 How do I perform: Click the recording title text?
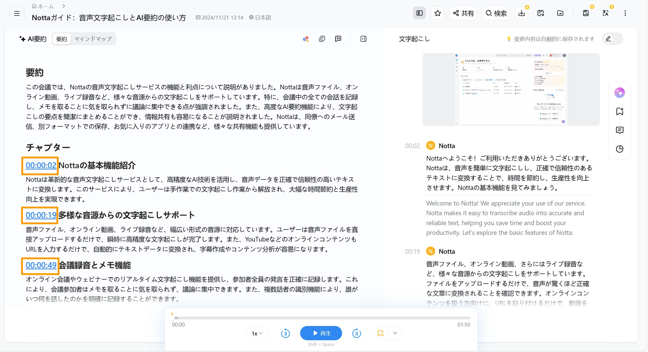tap(109, 17)
